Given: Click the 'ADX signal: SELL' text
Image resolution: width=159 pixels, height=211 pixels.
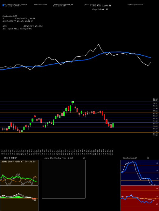Looking at the screenshot, I should 11,29.
